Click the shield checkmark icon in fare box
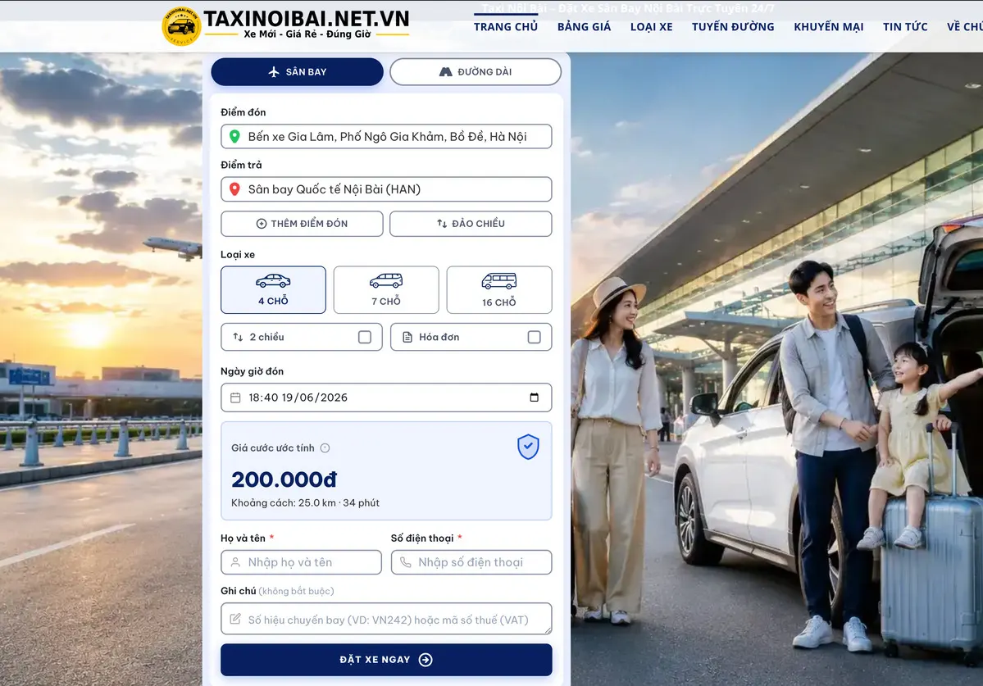 [x=529, y=447]
